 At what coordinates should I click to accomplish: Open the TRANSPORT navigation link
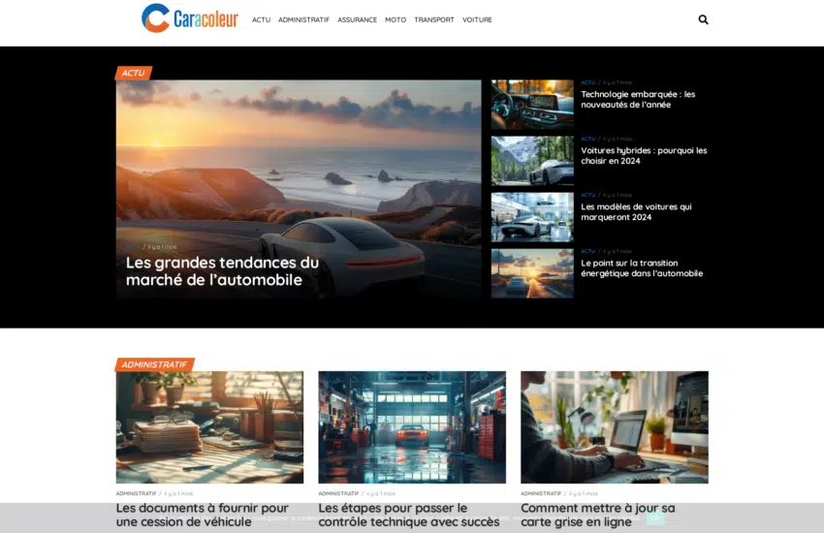[433, 20]
